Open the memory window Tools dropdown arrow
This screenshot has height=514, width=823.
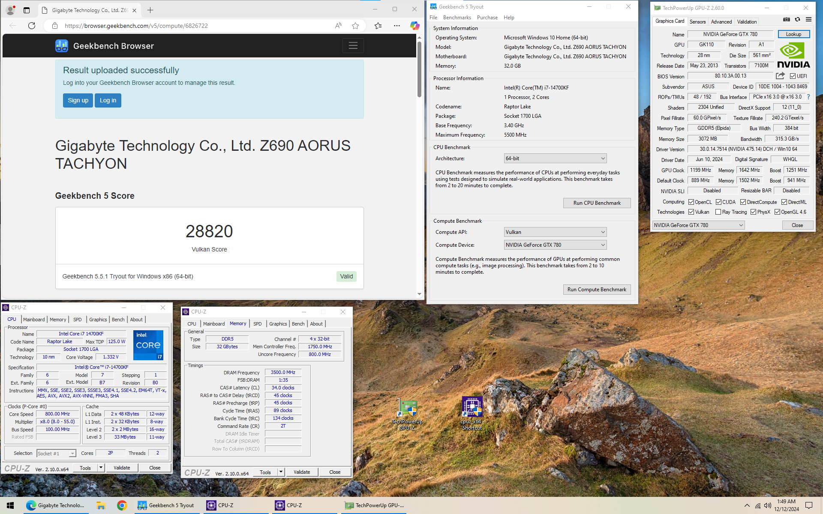point(281,472)
